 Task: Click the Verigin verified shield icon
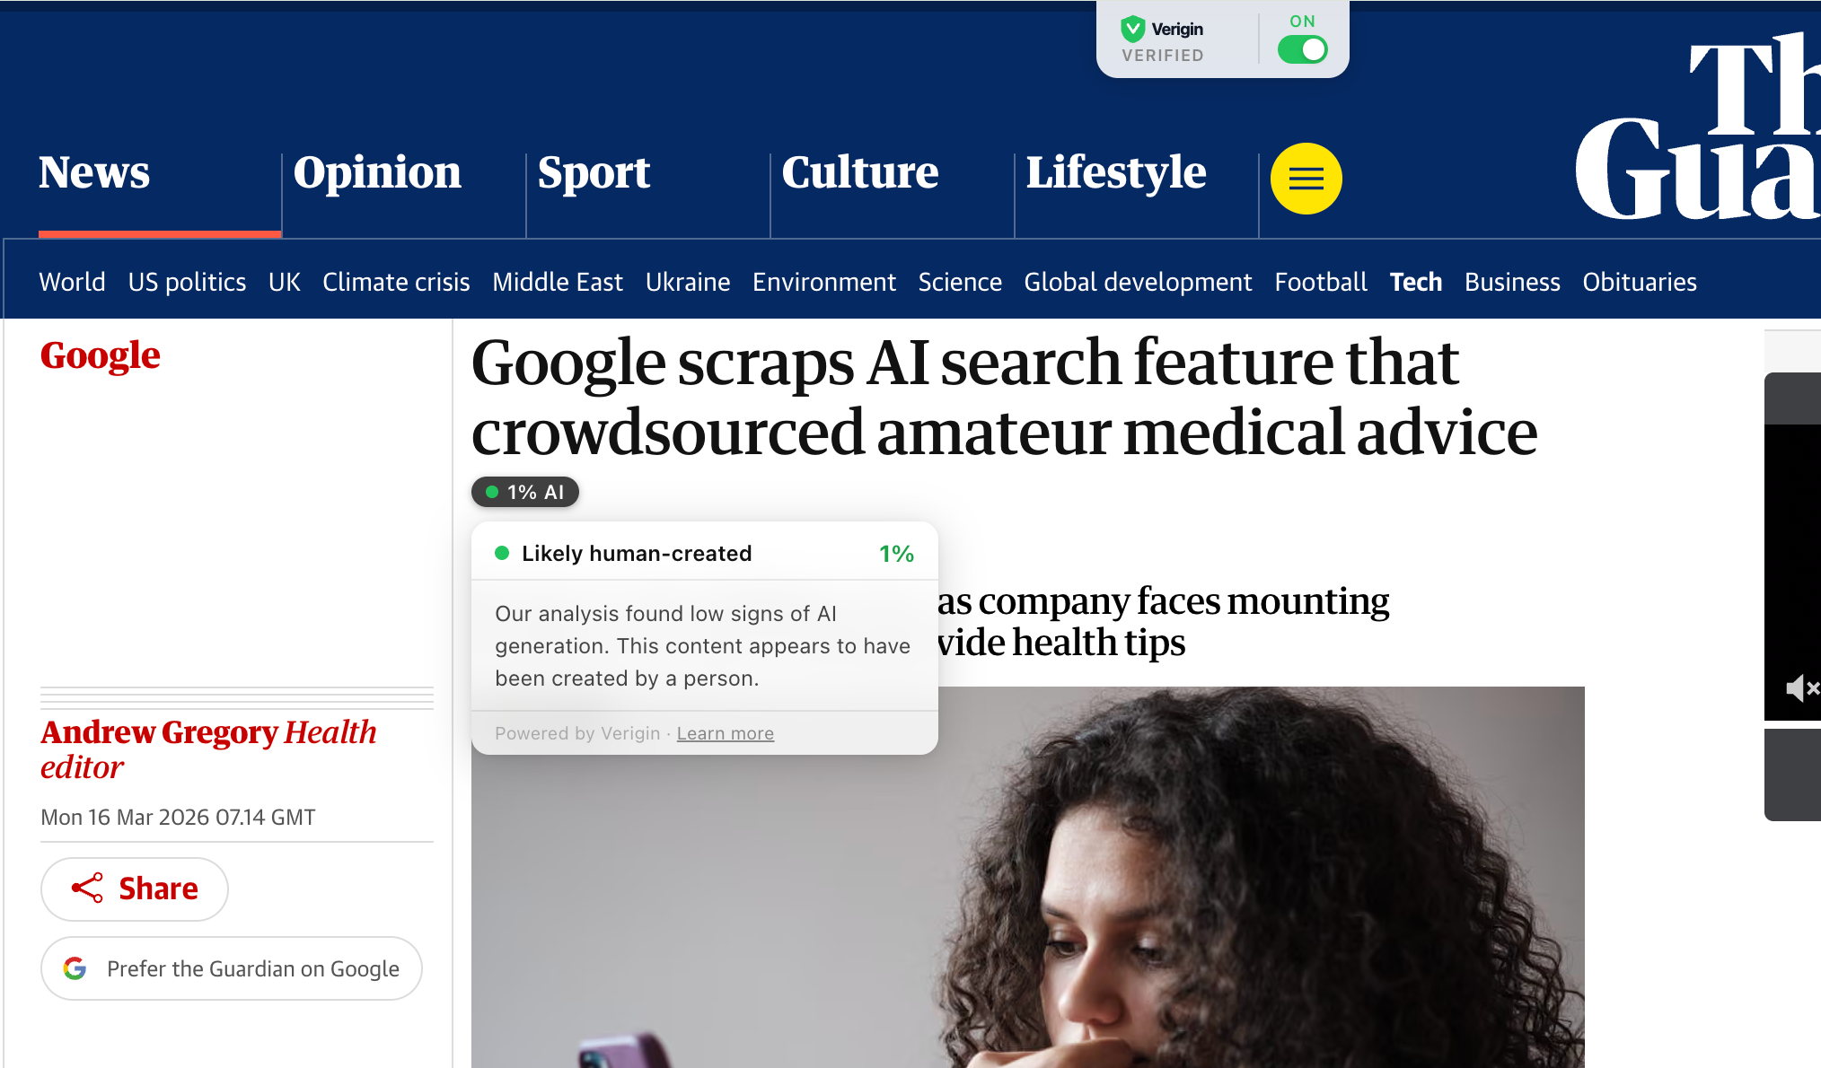click(x=1134, y=29)
